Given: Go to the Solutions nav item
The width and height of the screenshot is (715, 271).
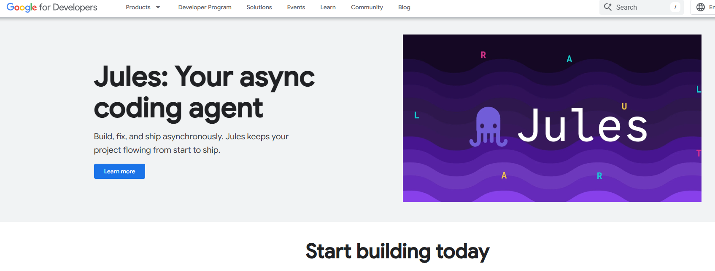Looking at the screenshot, I should pos(259,8).
